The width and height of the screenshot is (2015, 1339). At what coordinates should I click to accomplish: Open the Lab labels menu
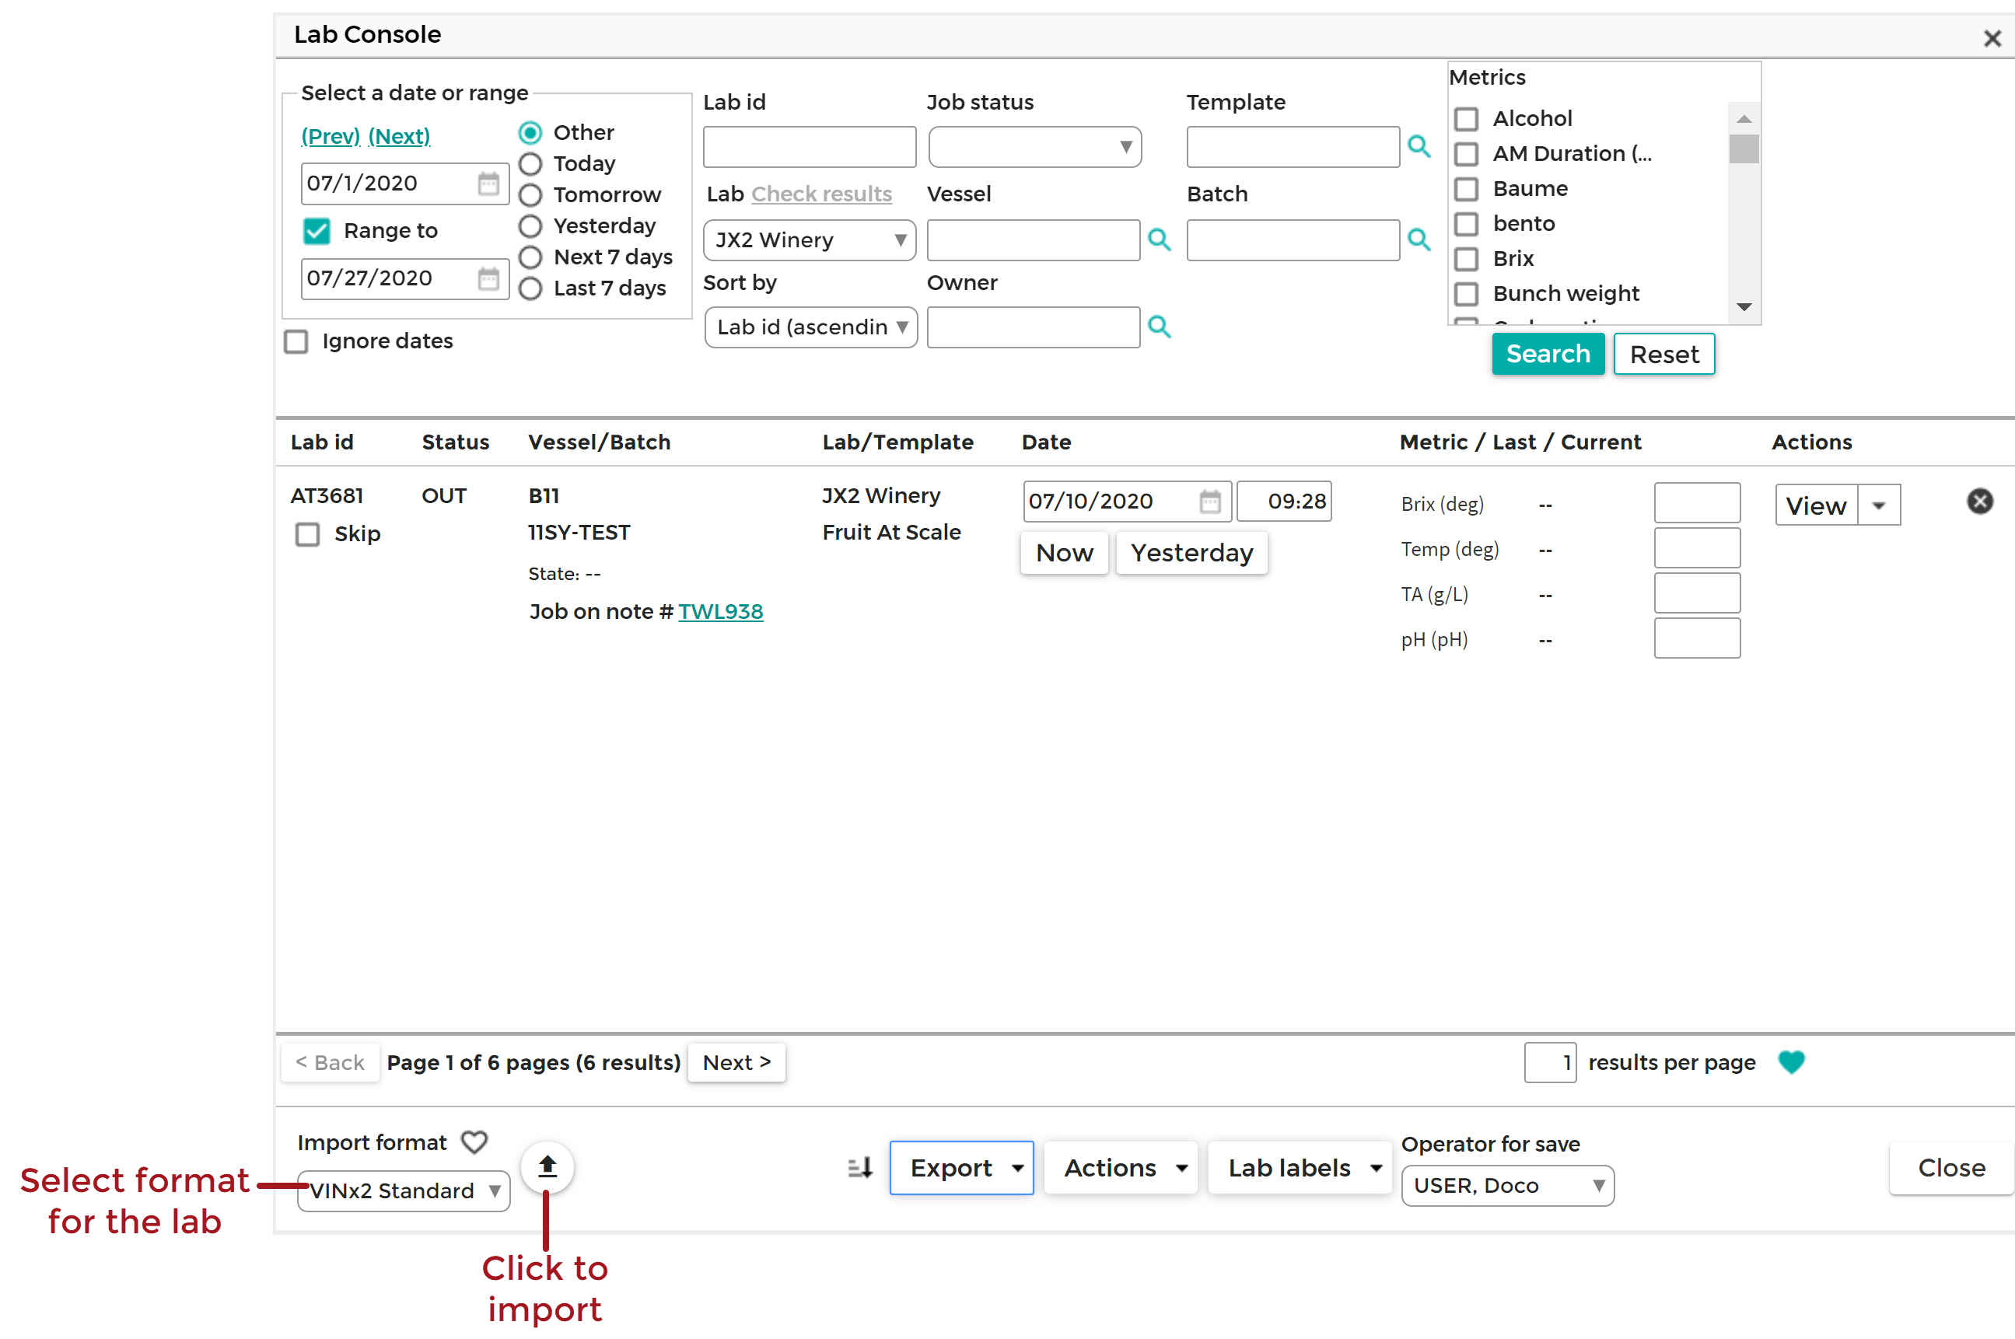[x=1300, y=1167]
